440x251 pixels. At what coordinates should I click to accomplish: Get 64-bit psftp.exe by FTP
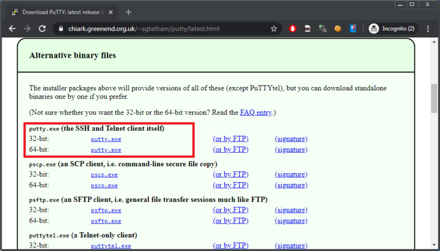pos(231,220)
